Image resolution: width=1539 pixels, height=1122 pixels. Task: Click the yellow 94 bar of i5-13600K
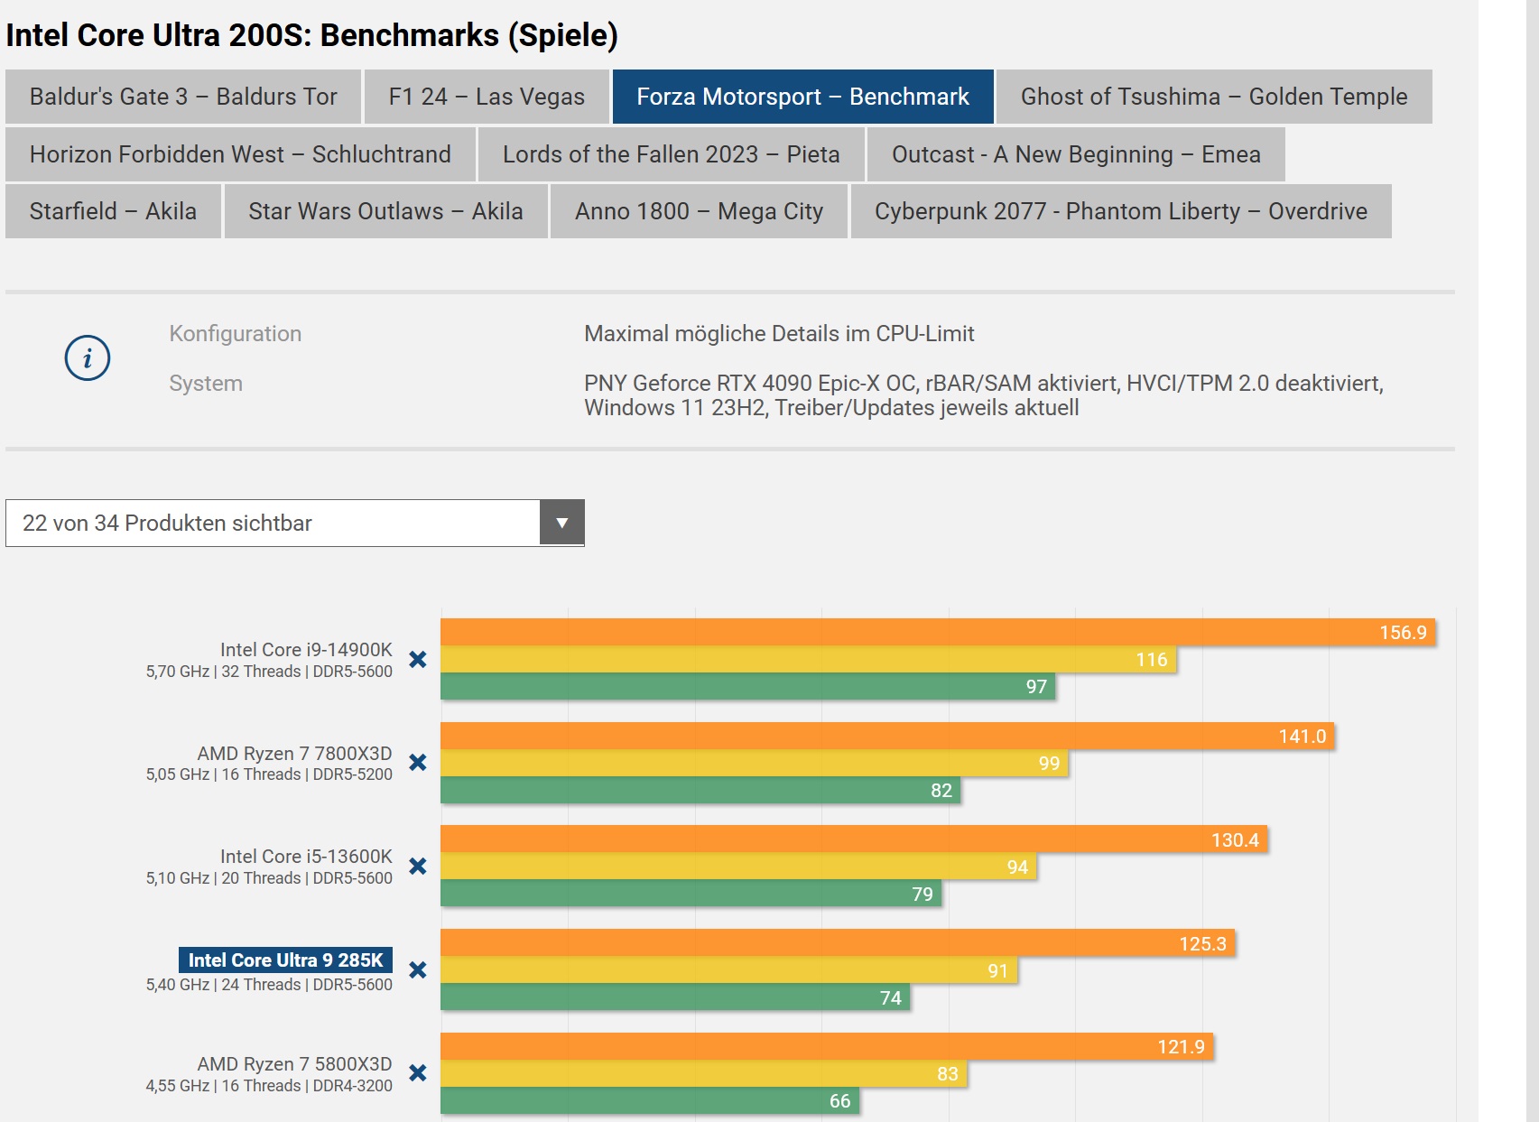(738, 867)
